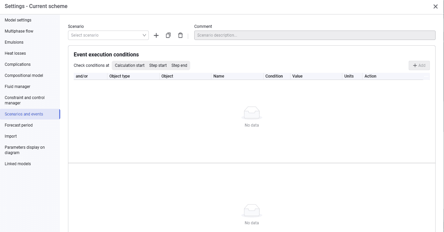
Task: Delete scenario with the trash icon
Action: click(180, 35)
